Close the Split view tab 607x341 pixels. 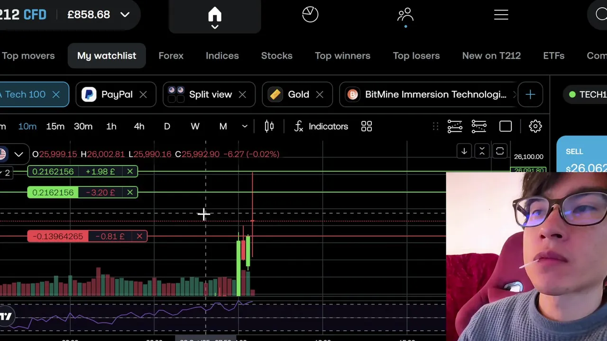pyautogui.click(x=242, y=94)
